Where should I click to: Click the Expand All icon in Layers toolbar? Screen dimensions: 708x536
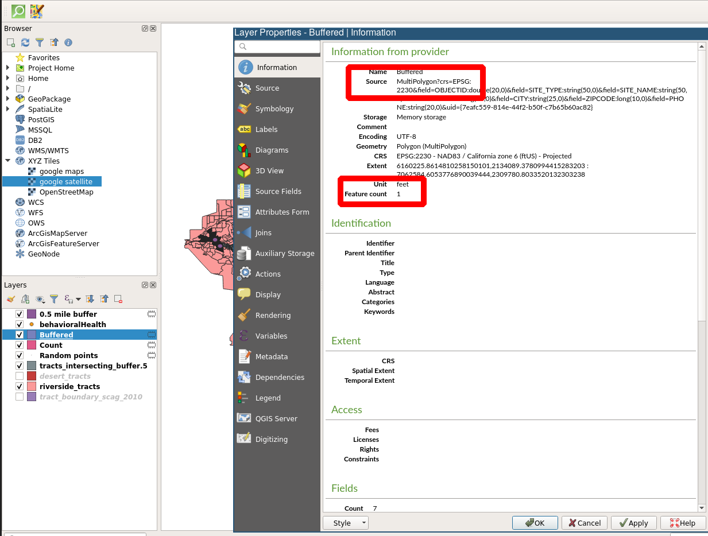click(x=90, y=299)
